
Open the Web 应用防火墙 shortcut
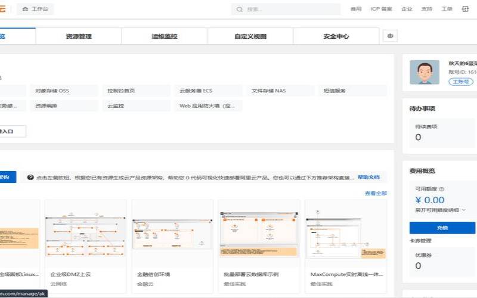click(208, 106)
